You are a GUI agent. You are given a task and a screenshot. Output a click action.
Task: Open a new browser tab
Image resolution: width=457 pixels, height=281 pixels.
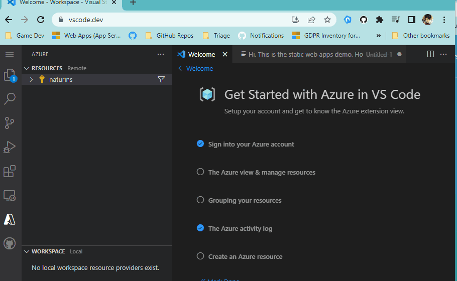tap(133, 3)
